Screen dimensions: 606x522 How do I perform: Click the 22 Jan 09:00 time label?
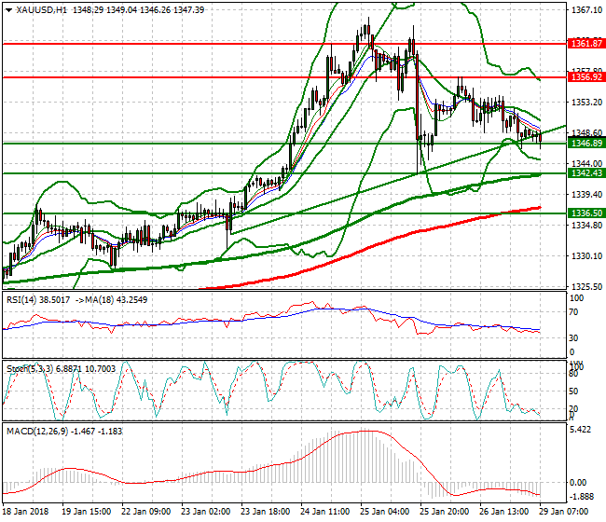pyautogui.click(x=145, y=512)
